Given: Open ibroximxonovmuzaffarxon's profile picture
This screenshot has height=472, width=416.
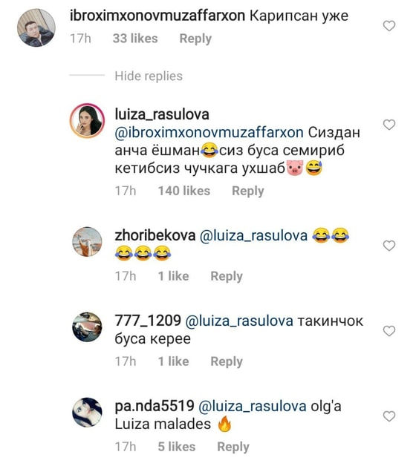Looking at the screenshot, I should (x=36, y=27).
